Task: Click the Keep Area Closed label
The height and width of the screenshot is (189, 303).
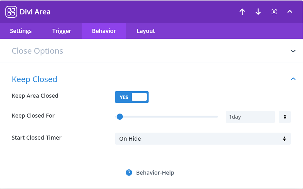Action: coord(35,96)
